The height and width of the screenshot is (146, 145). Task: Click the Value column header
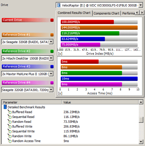tap(100, 102)
